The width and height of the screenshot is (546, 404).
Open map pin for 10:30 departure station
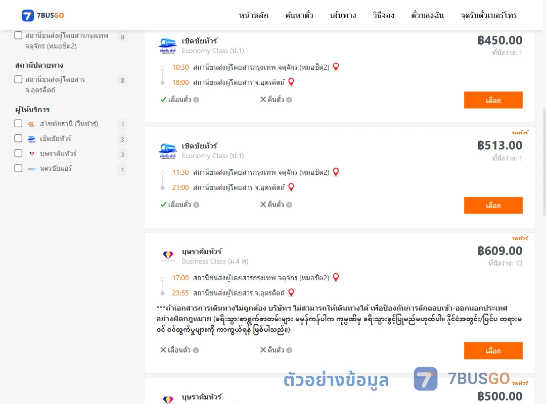pos(336,67)
